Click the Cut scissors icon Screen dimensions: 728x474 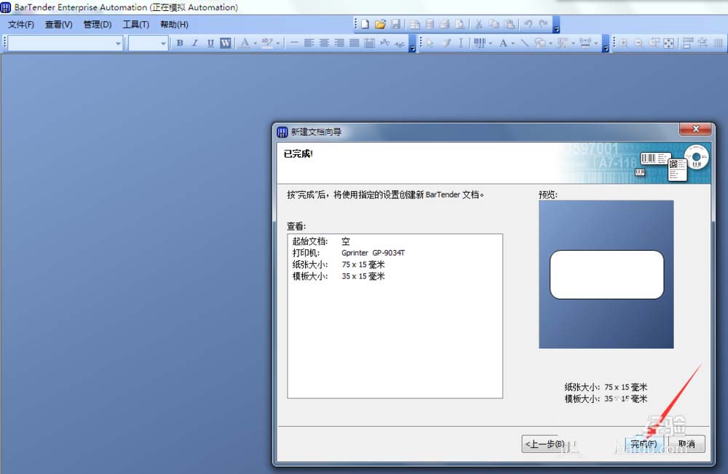[x=479, y=24]
